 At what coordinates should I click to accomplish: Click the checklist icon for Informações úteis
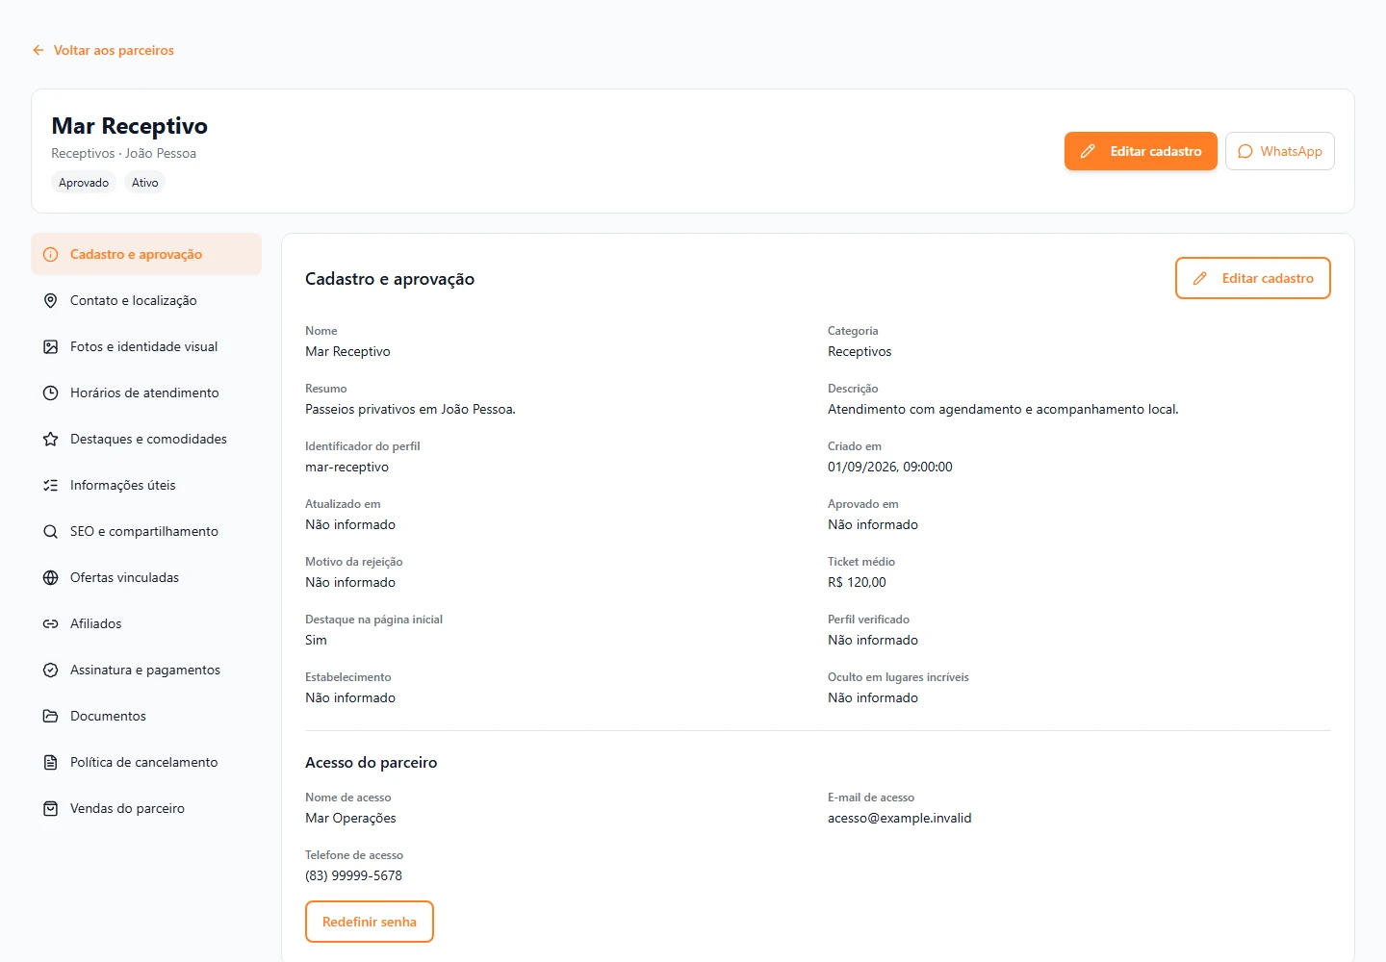[51, 486]
